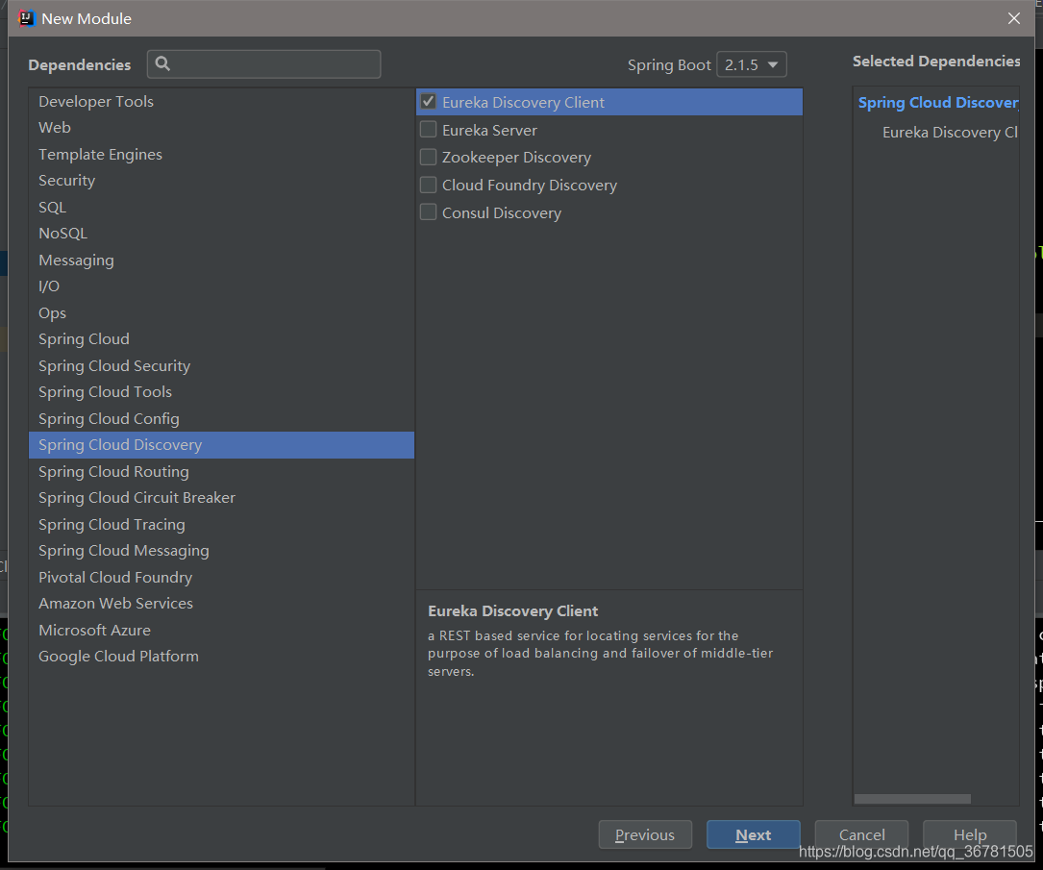Click the IntelliJ logo in the title bar
This screenshot has width=1043, height=870.
click(26, 18)
